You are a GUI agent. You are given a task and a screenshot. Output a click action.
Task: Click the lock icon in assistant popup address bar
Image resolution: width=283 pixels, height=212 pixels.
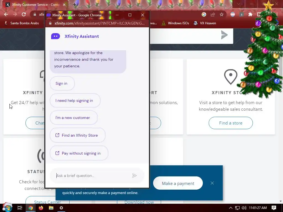[x=50, y=23]
